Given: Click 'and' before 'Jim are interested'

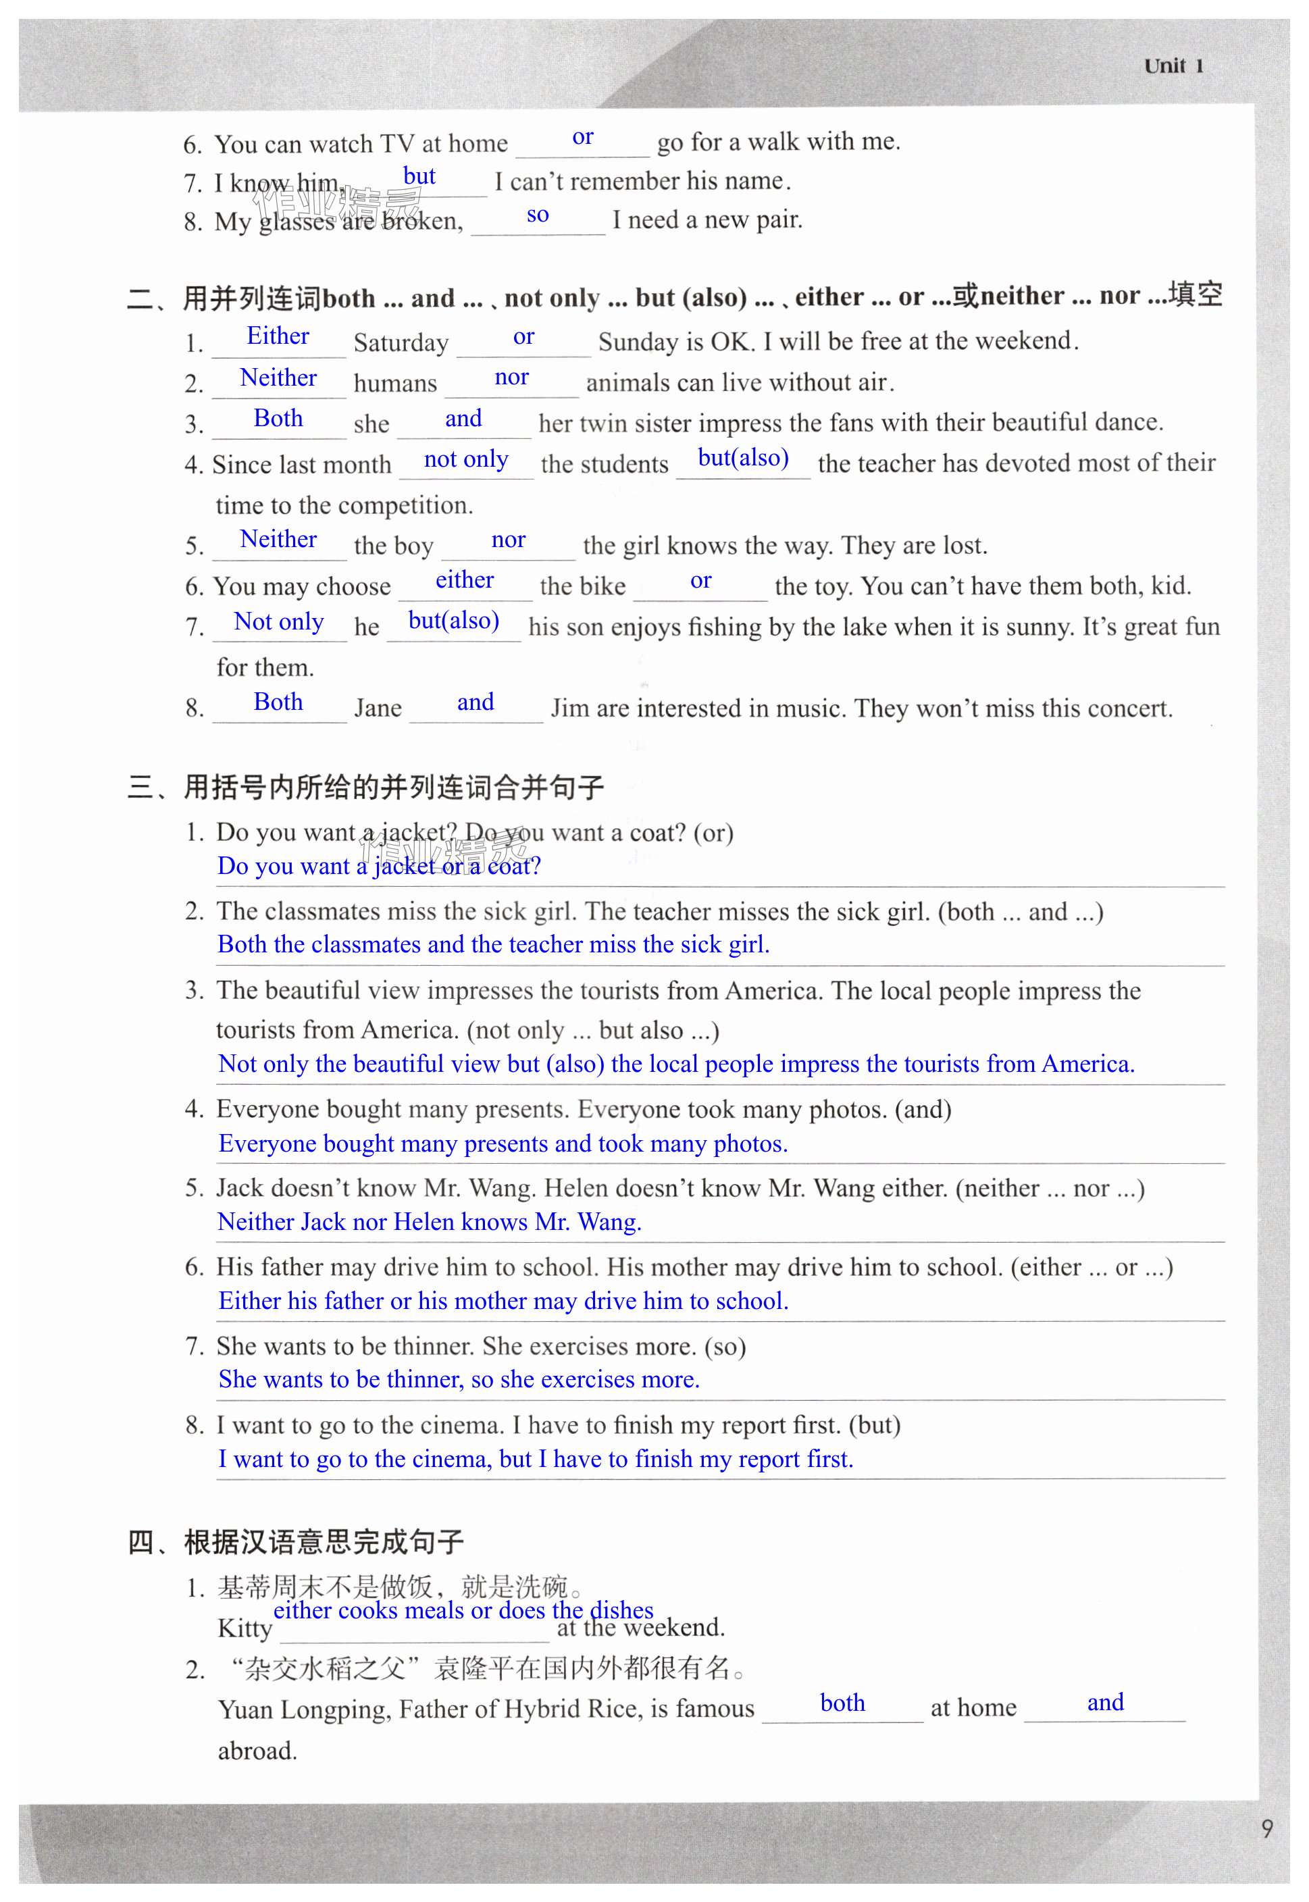Looking at the screenshot, I should point(476,702).
